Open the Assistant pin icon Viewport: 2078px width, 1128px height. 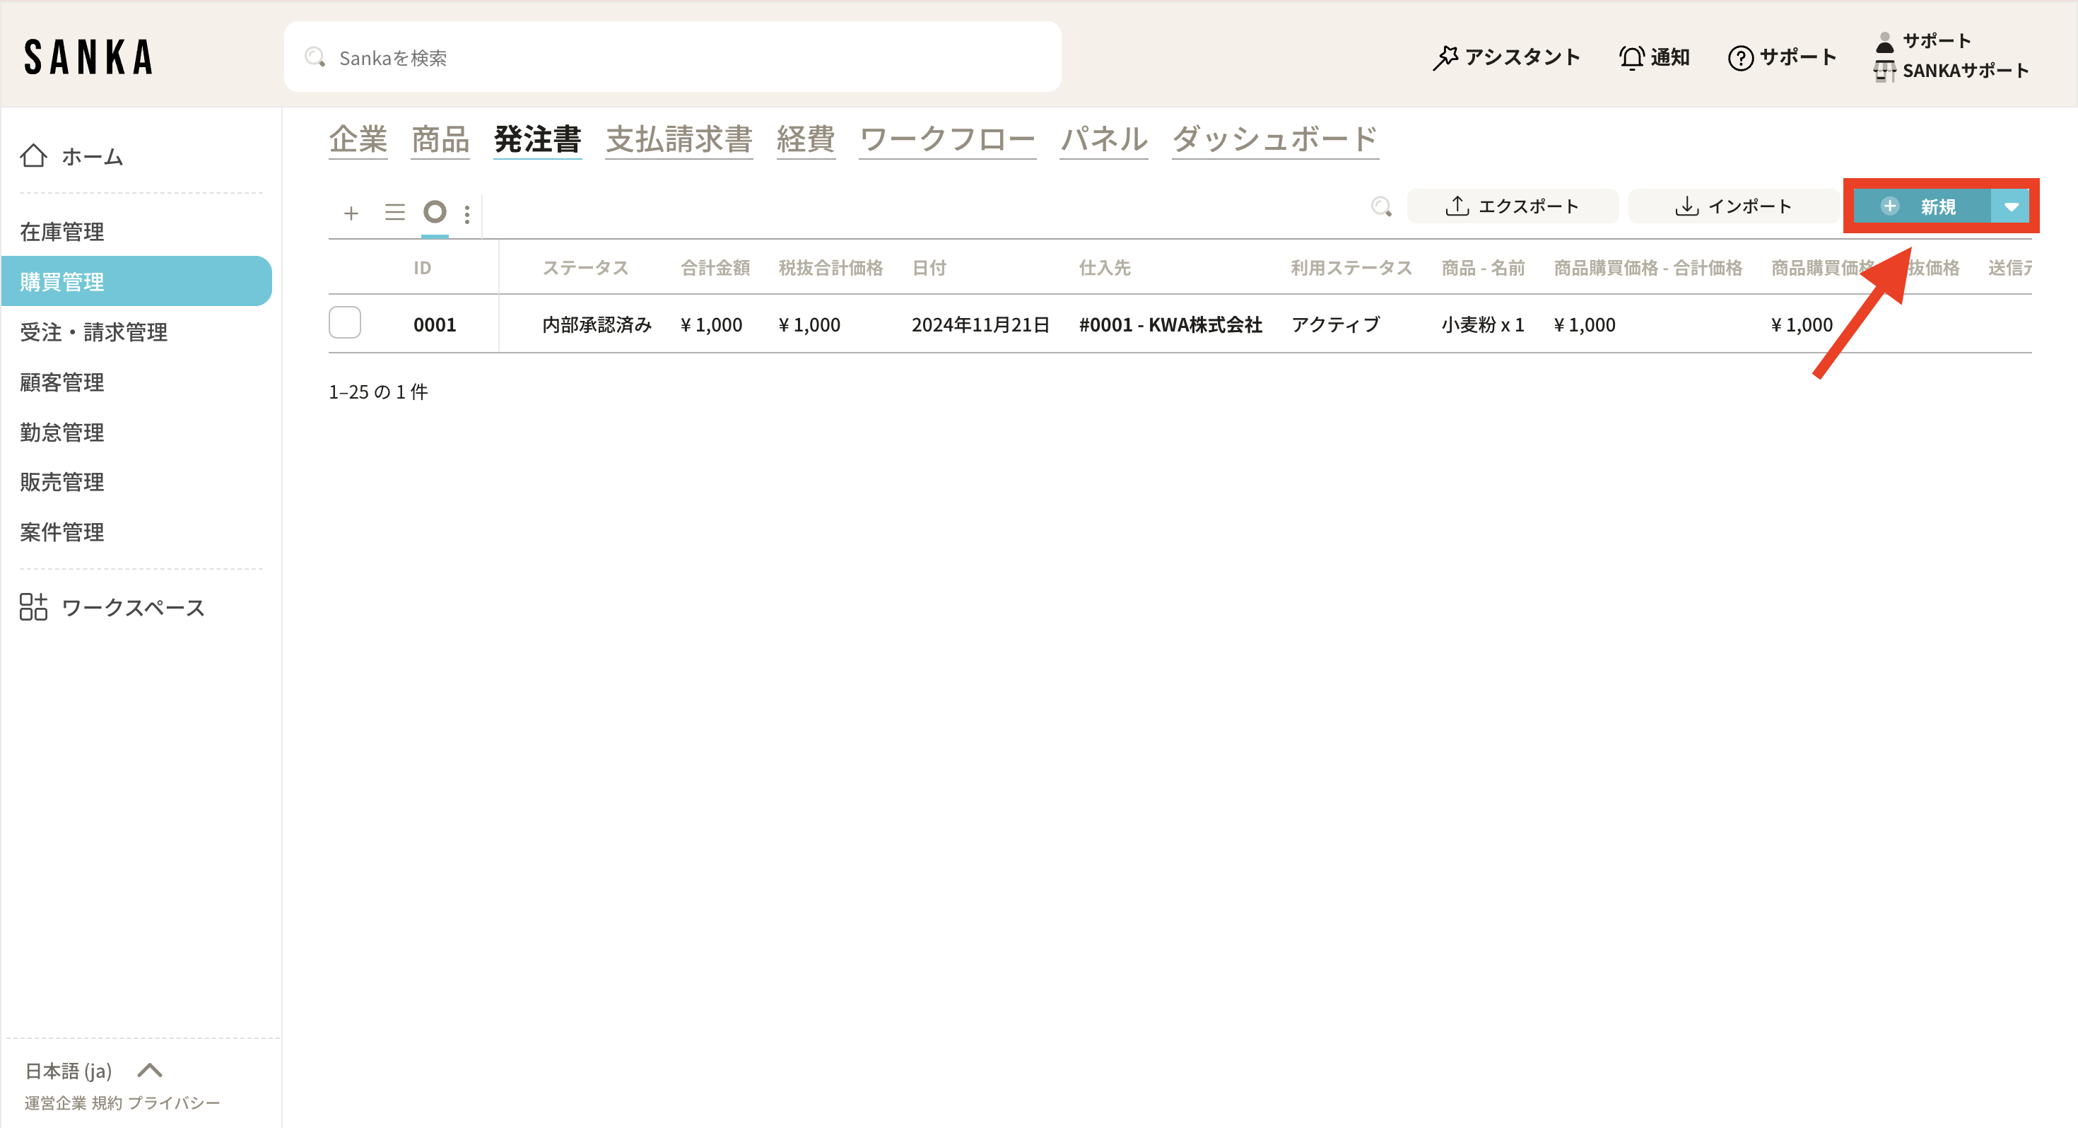[1445, 57]
